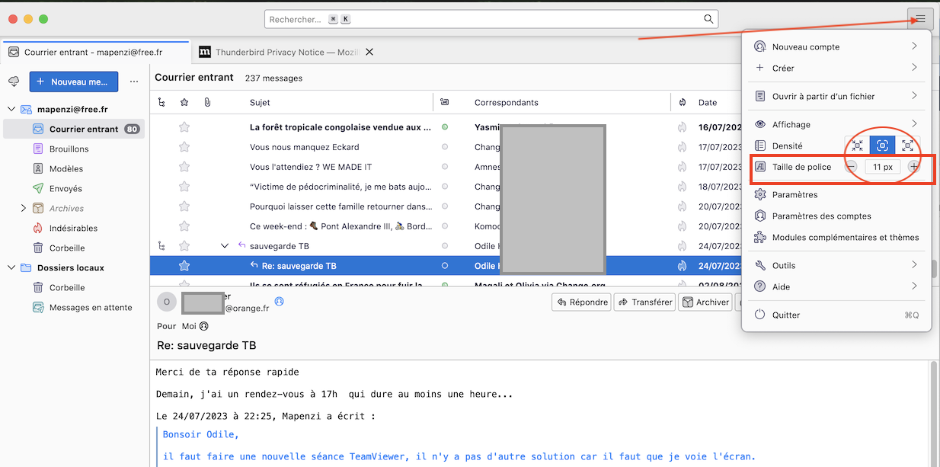Open the Indésirables folder

click(74, 229)
